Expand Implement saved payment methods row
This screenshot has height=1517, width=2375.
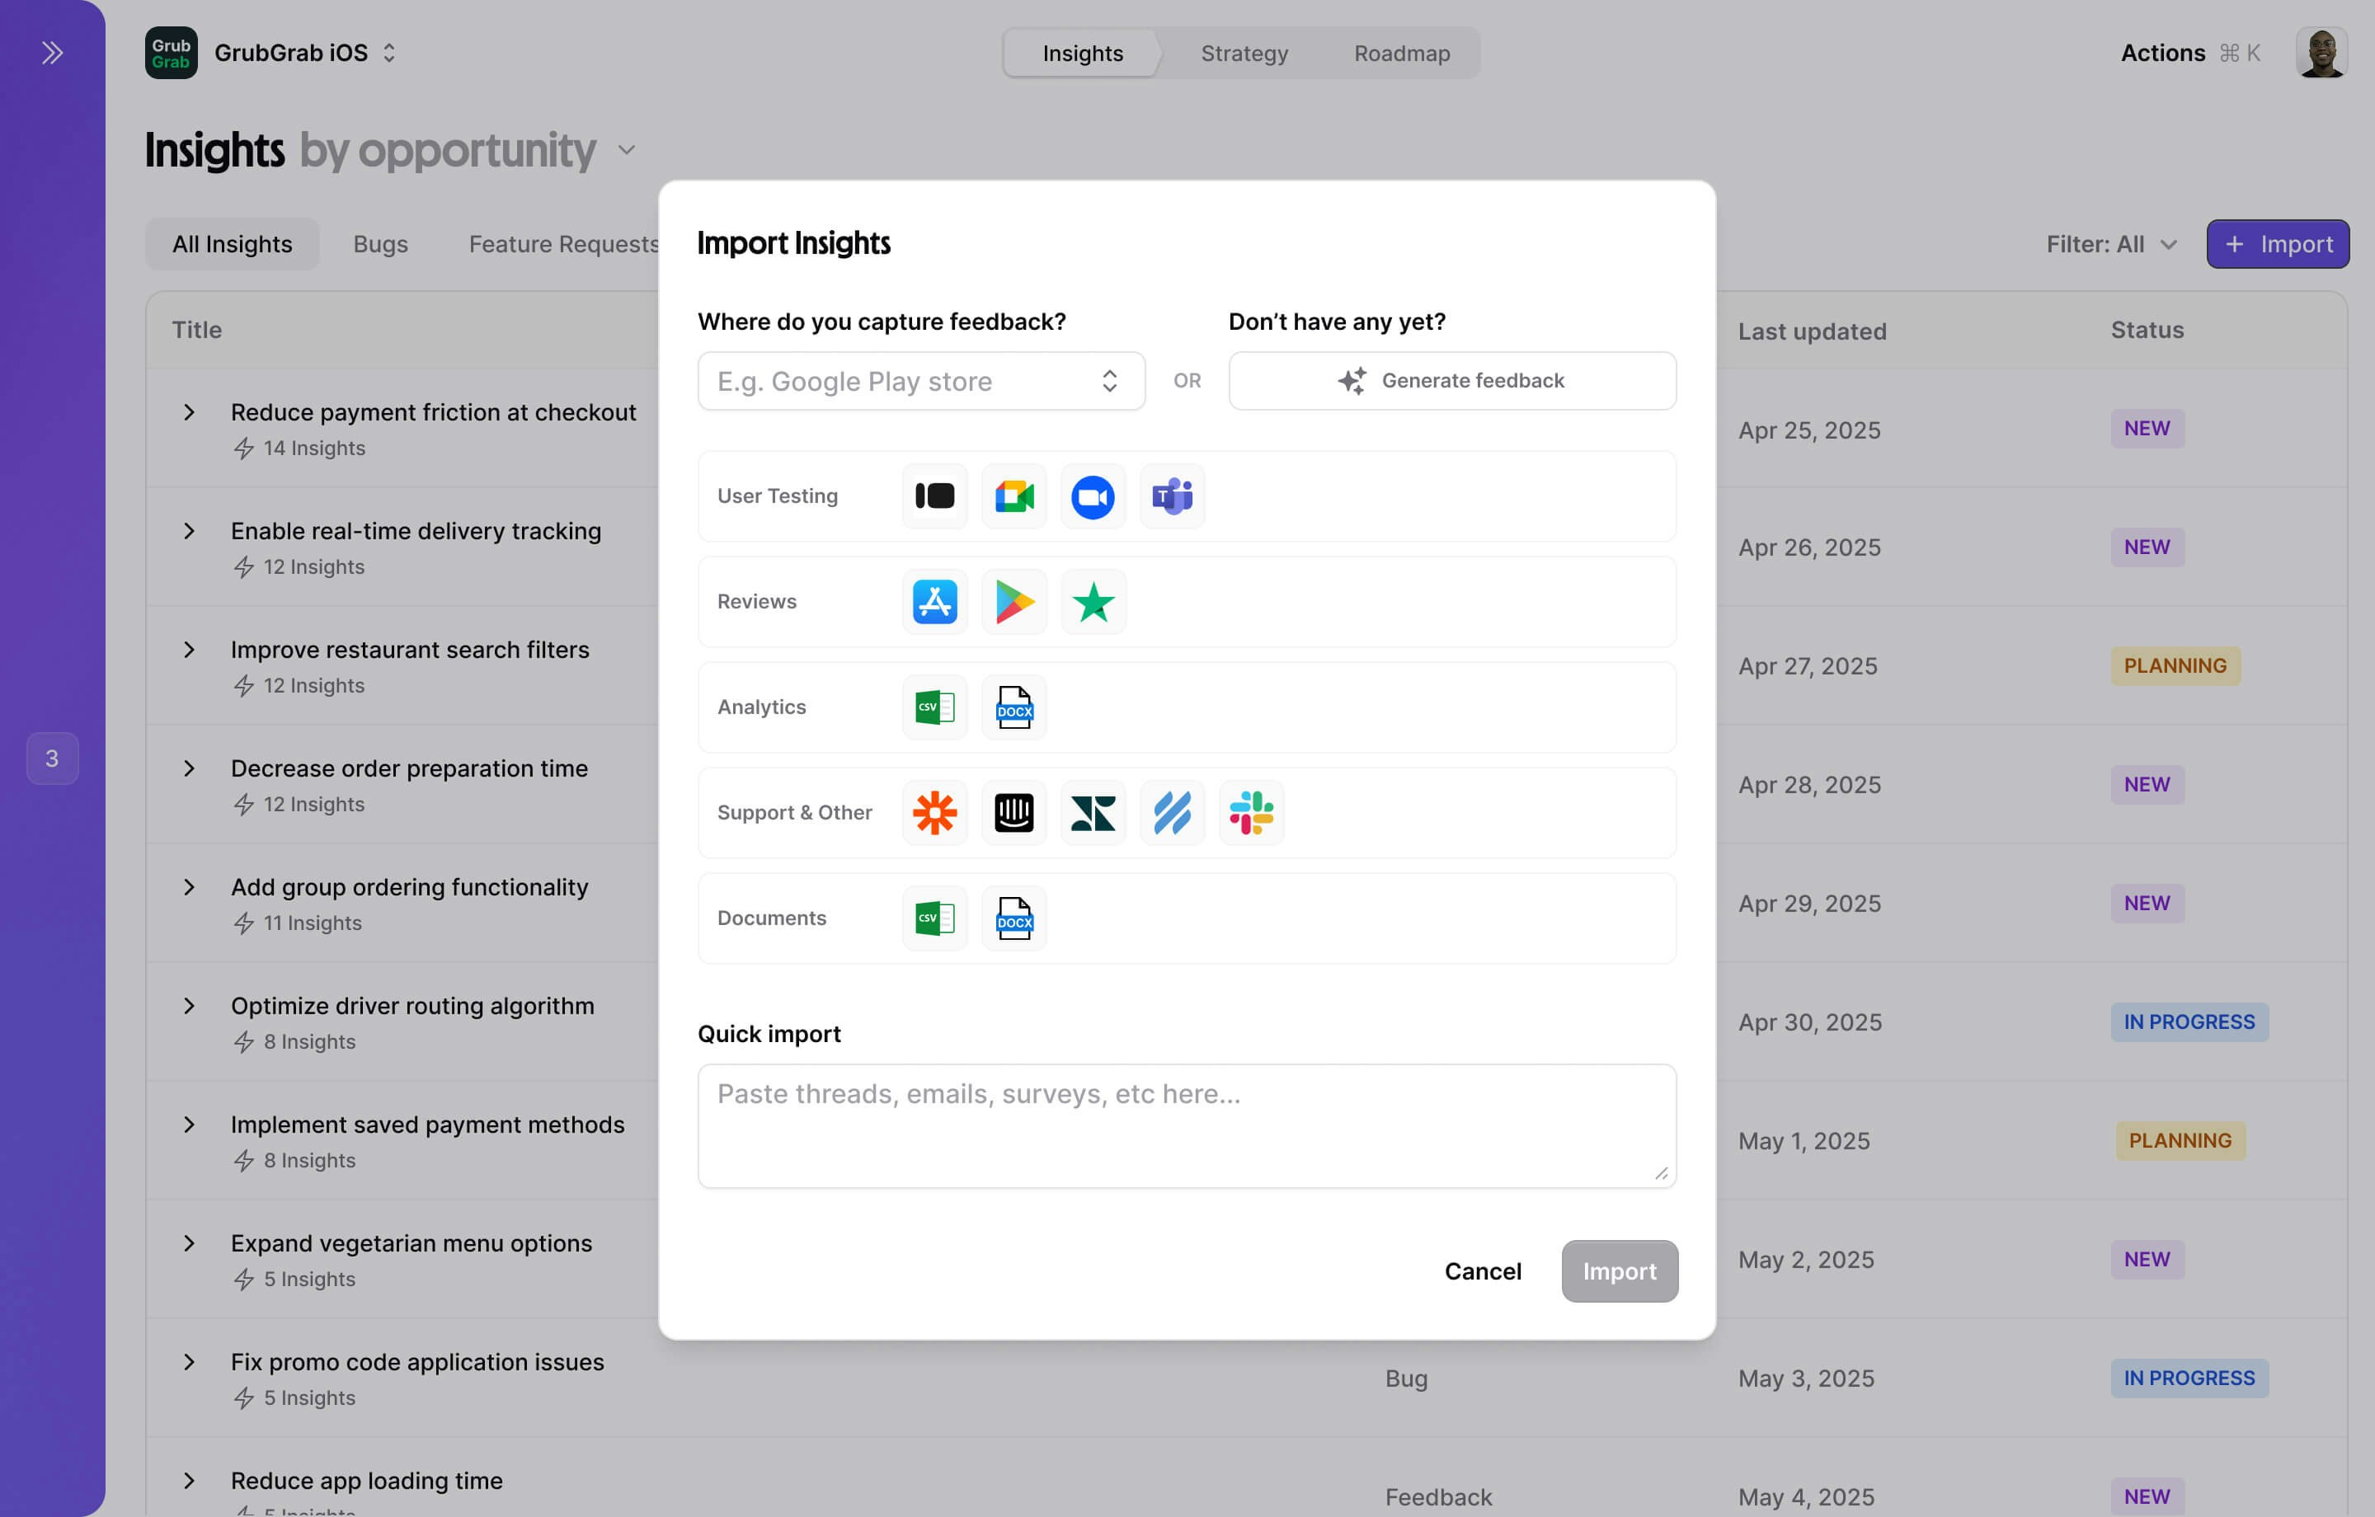190,1125
